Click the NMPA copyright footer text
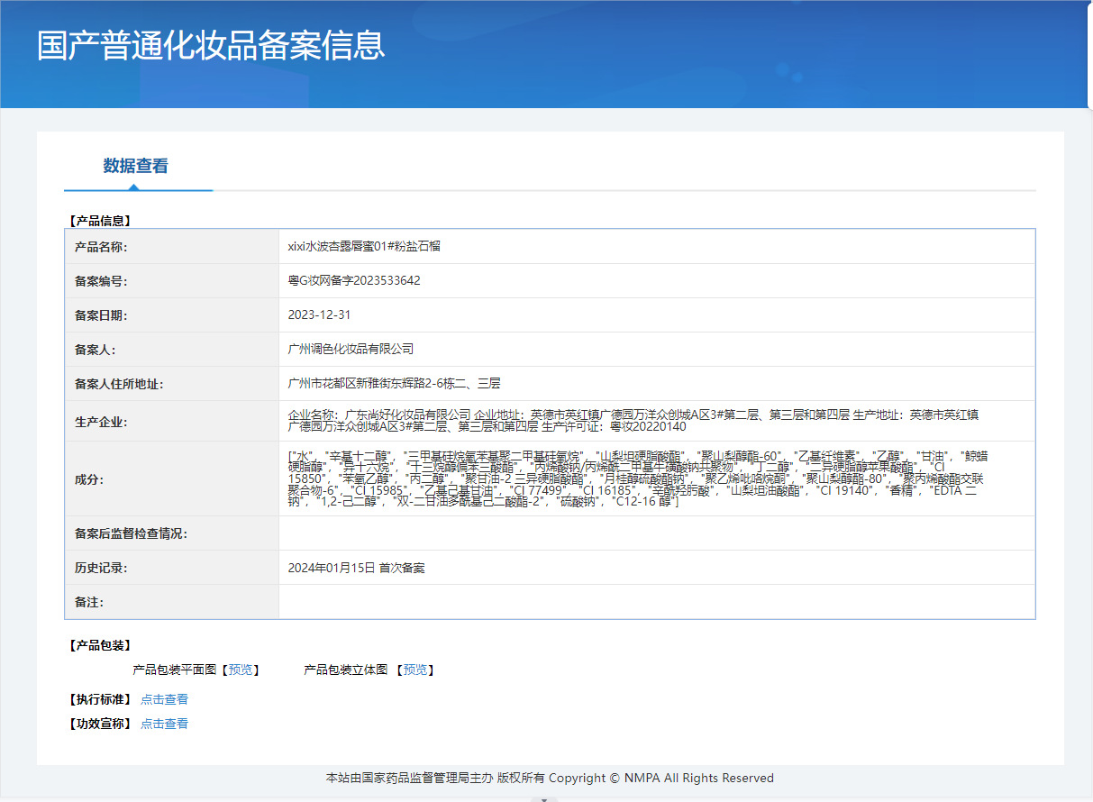 click(549, 778)
